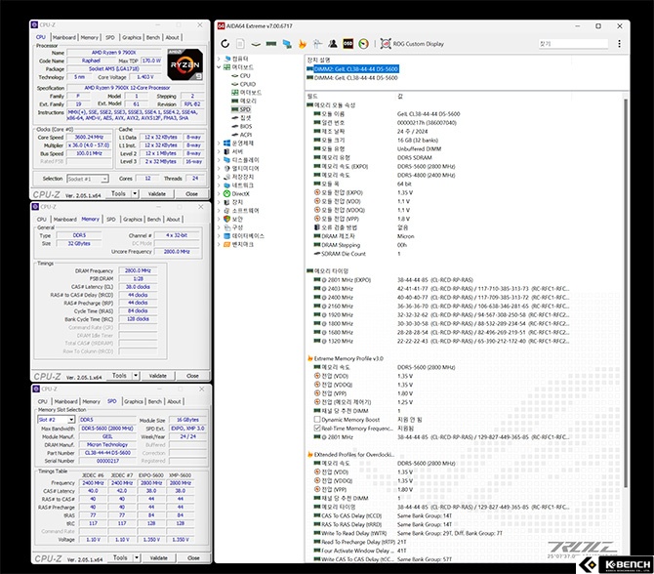
Task: Expand the 서버 tree node
Action: pos(219,151)
